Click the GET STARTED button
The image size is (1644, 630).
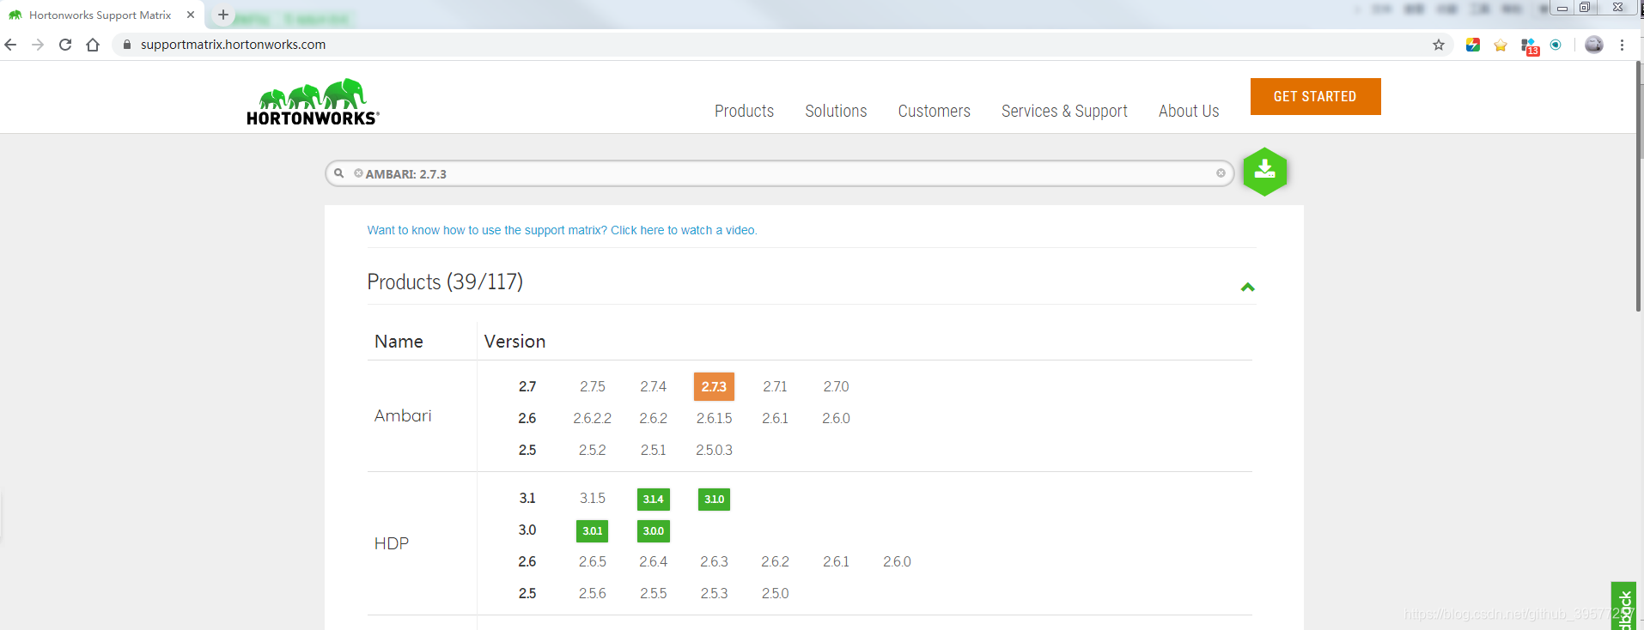pos(1315,96)
